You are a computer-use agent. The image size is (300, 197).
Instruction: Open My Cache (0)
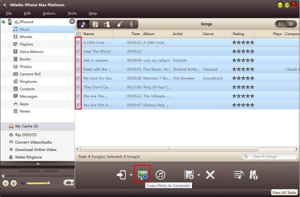[26, 126]
